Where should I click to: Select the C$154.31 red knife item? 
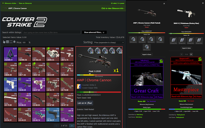pos(11,114)
